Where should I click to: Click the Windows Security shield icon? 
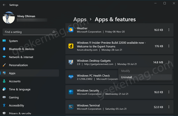(x=71, y=92)
